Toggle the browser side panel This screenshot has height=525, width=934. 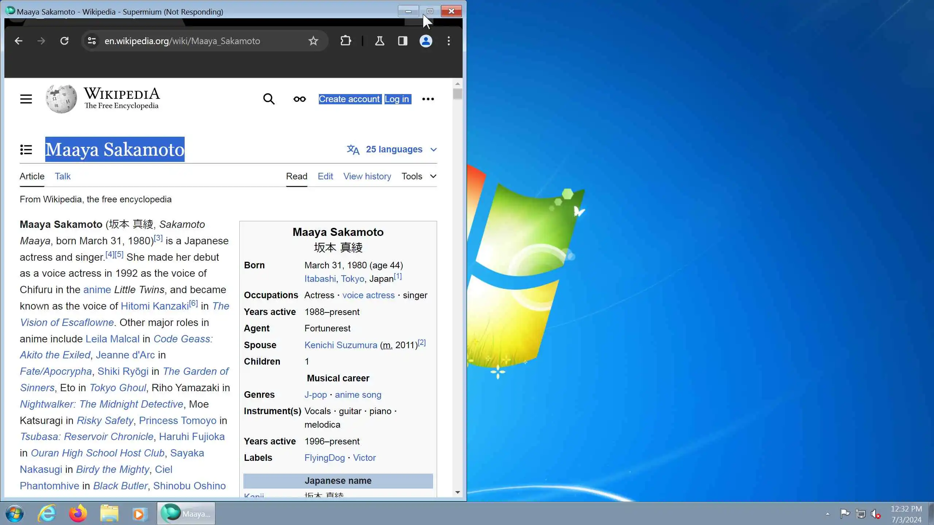point(402,41)
